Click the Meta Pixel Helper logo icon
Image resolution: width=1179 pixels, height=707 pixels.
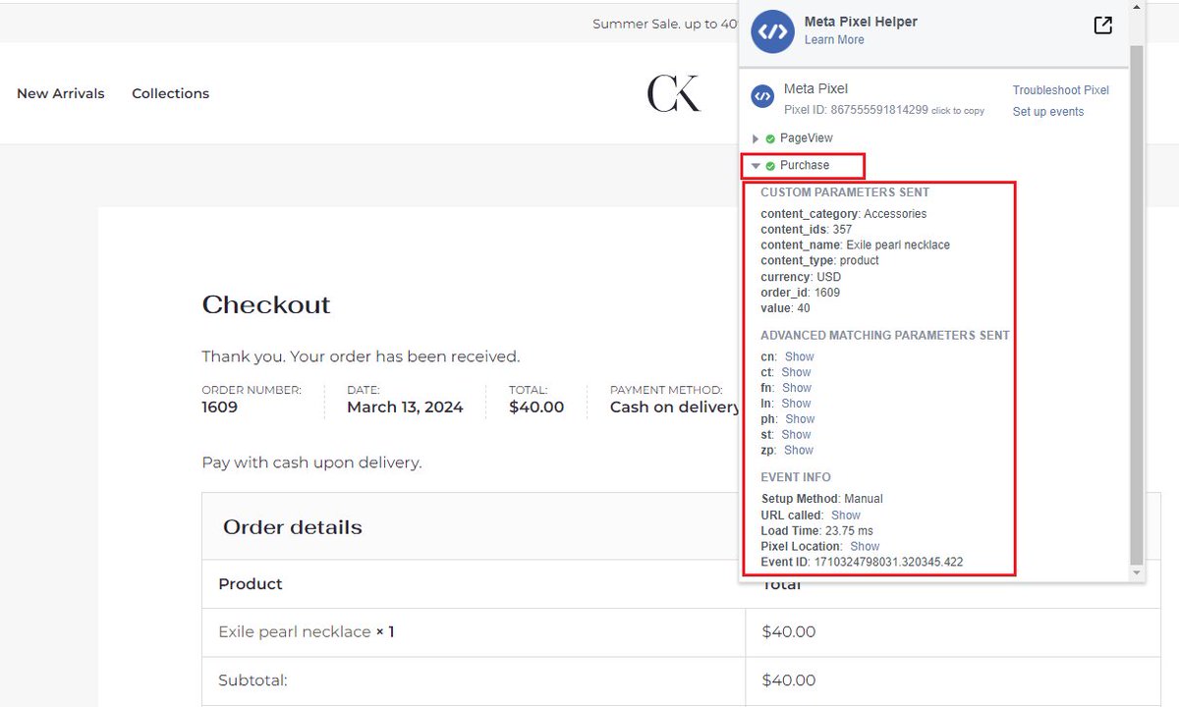click(x=772, y=31)
